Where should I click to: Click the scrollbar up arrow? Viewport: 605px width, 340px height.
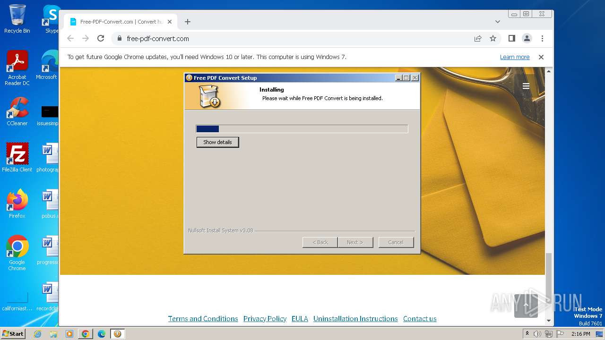click(549, 71)
